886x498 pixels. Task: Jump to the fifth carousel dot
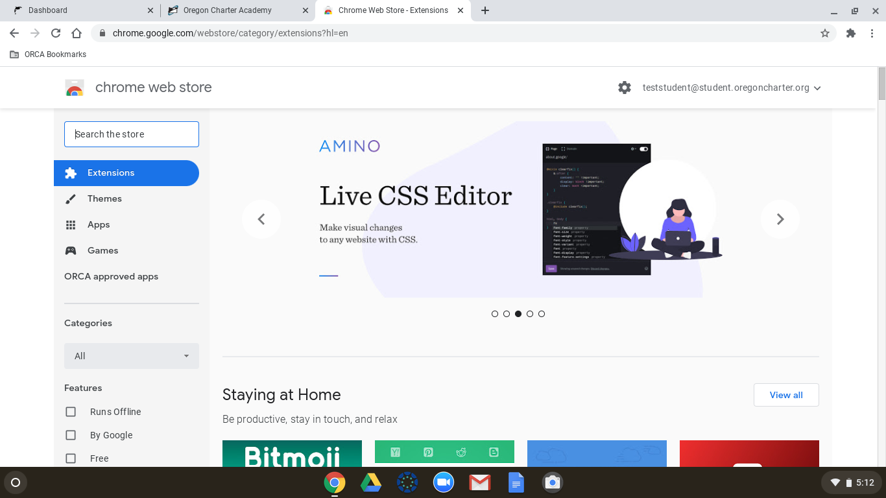point(542,314)
